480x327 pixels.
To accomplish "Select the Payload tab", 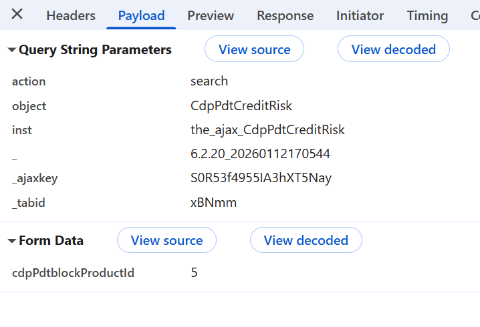I will 141,15.
